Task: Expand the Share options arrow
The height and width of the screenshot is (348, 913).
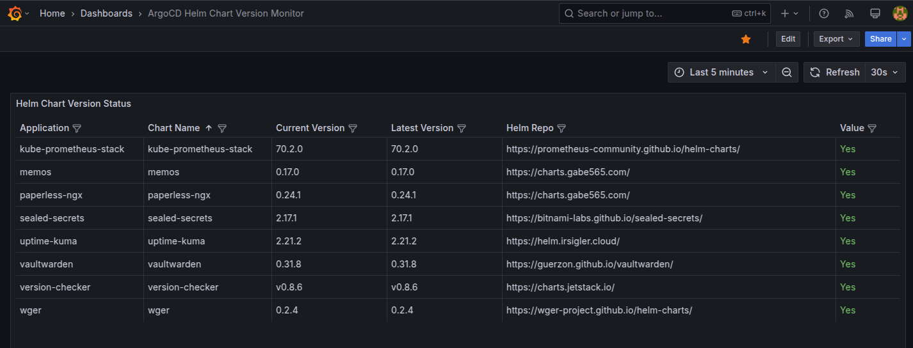Action: pos(904,39)
